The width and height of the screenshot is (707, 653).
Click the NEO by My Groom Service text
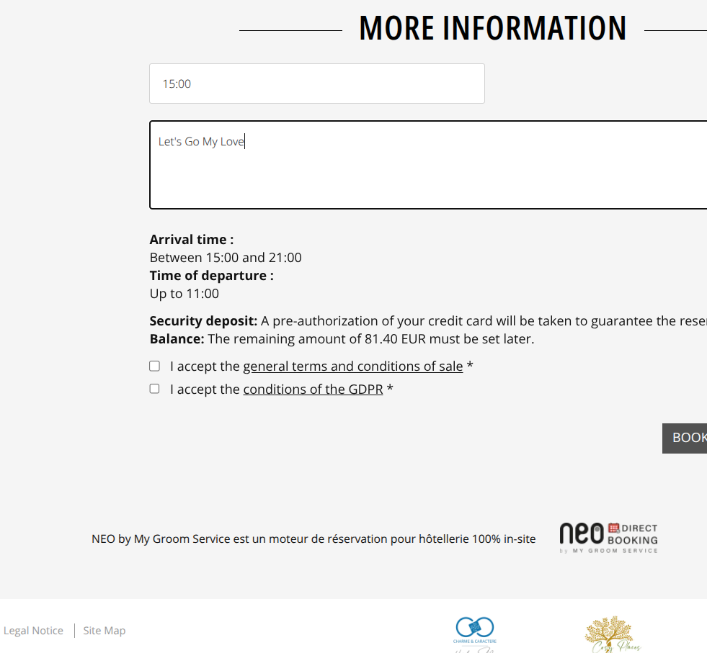tap(314, 539)
